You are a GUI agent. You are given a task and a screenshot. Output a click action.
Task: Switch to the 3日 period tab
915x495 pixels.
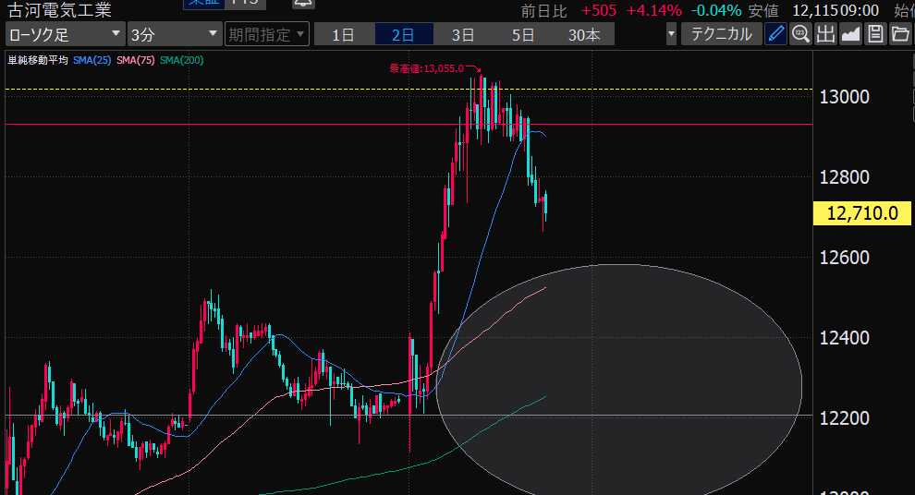463,35
